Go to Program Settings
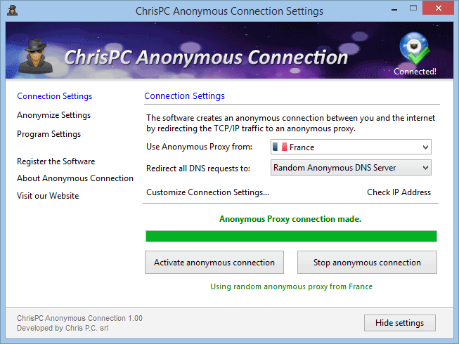The image size is (459, 344). click(49, 134)
